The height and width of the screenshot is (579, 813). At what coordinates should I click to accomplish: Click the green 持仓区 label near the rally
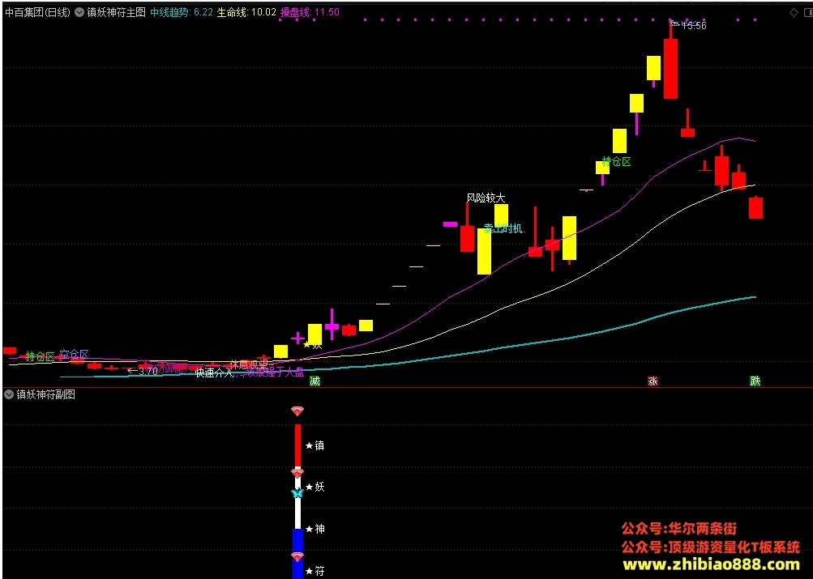[617, 162]
